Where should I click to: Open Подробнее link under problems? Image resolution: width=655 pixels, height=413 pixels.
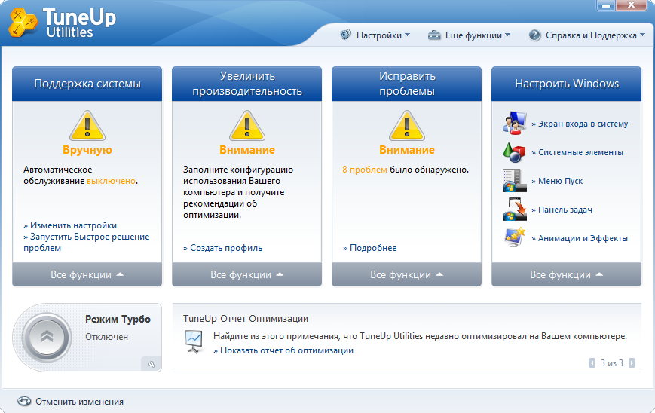[369, 248]
